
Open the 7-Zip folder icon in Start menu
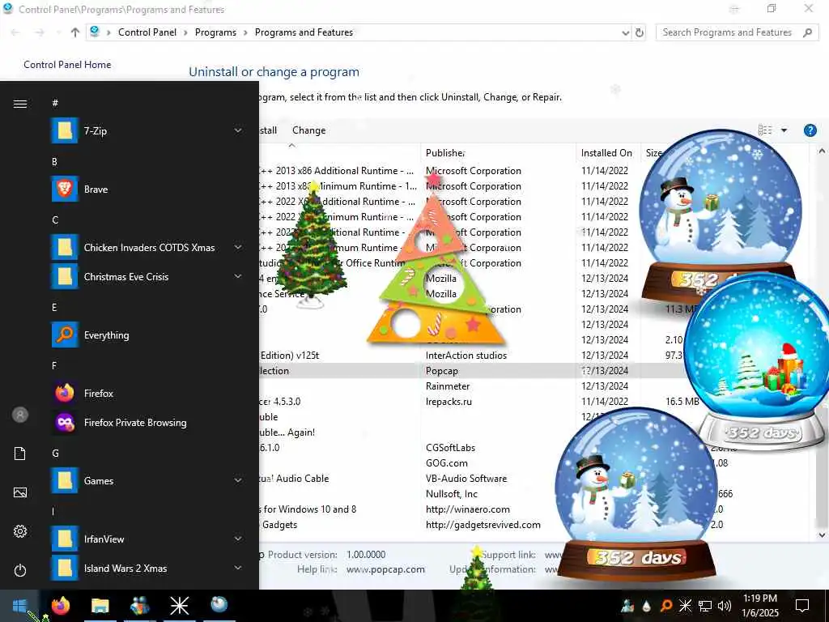65,130
